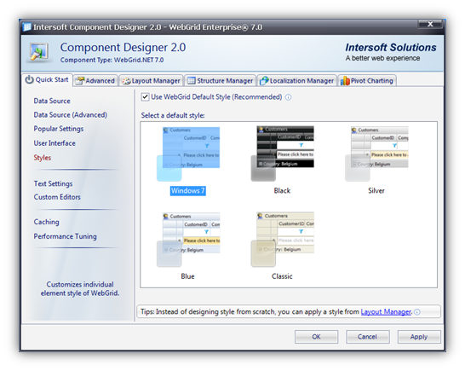Click the Windows 7 style label
Image resolution: width=465 pixels, height=371 pixels.
point(188,191)
